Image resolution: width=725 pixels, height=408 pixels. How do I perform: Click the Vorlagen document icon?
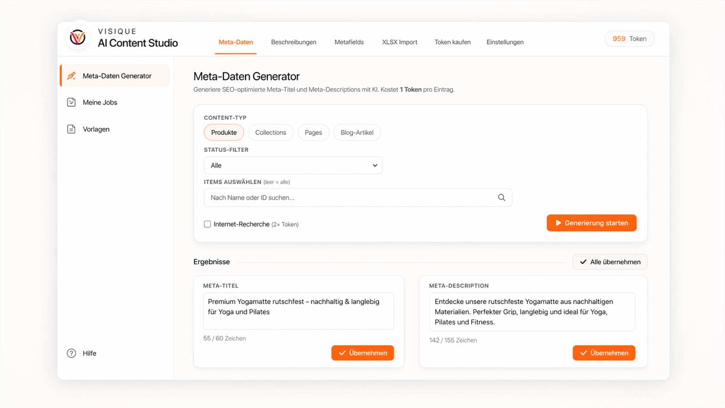click(71, 129)
